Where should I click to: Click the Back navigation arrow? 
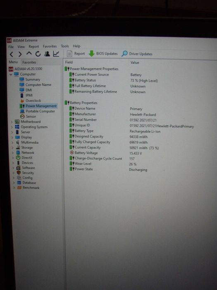[x=12, y=54]
